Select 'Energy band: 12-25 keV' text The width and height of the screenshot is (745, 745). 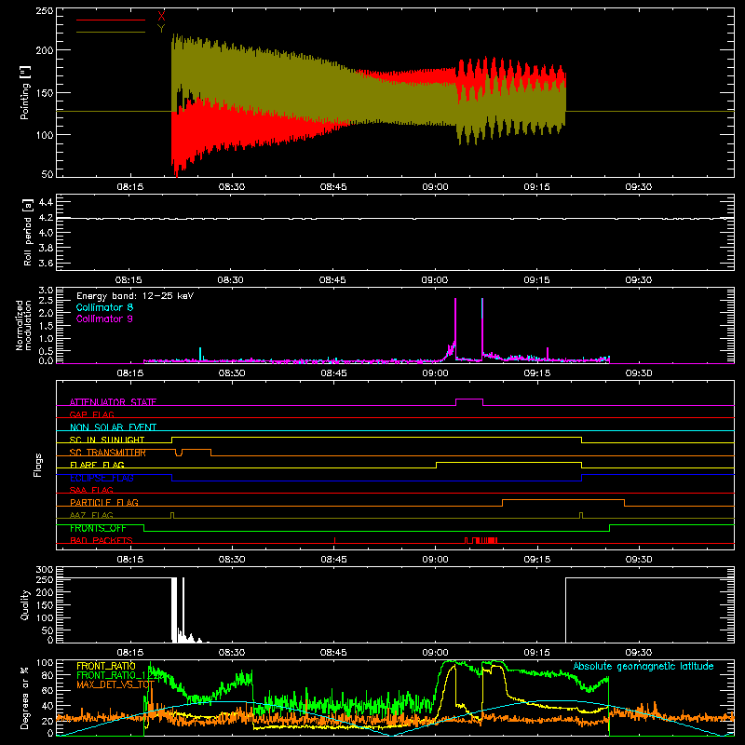pyautogui.click(x=135, y=296)
